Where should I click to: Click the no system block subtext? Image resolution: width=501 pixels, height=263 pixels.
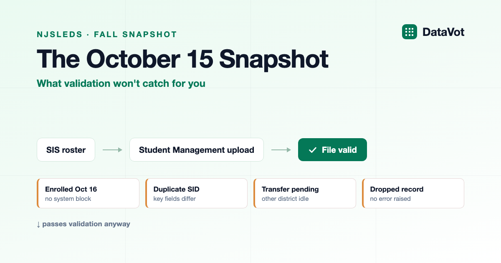pos(68,199)
